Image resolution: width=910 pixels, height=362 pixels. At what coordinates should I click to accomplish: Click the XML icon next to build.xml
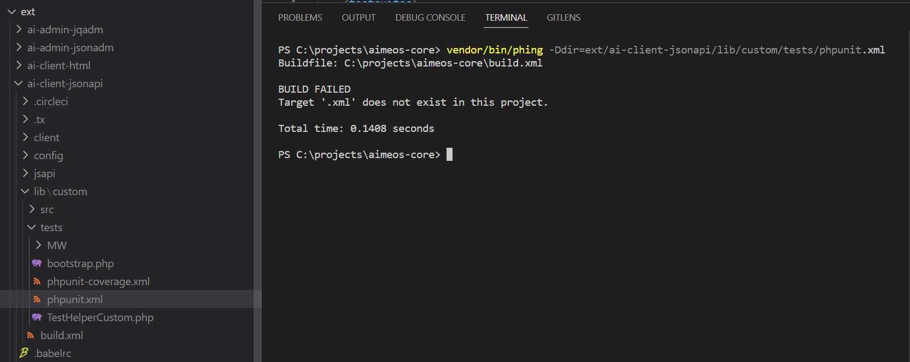(30, 335)
